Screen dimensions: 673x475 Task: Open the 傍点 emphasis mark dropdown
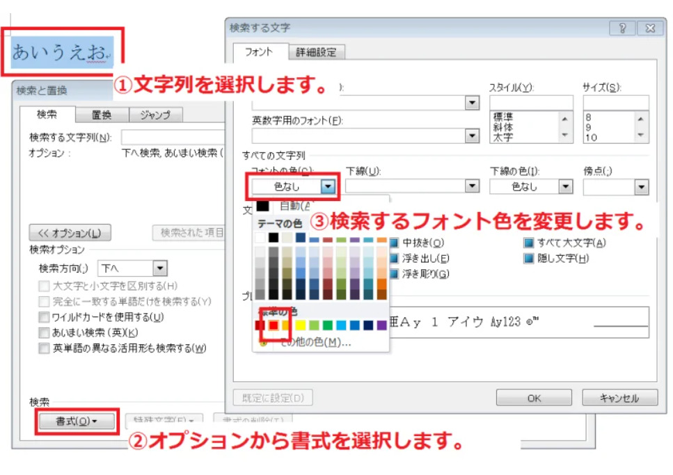640,186
